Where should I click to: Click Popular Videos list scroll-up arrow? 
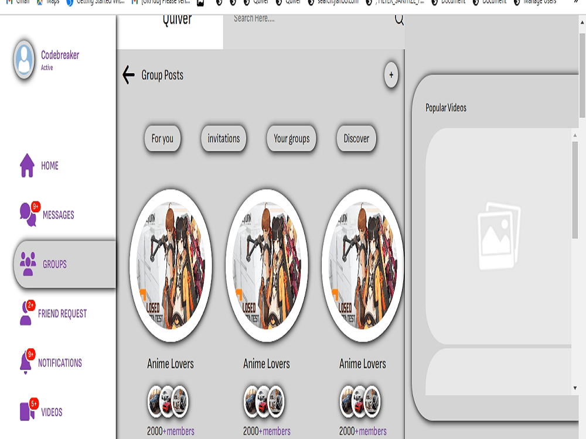pyautogui.click(x=575, y=135)
